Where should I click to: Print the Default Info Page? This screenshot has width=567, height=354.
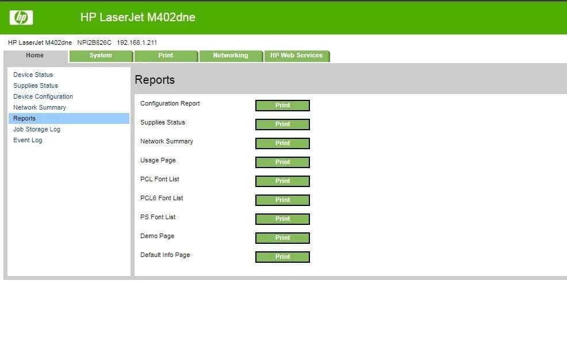pos(282,257)
